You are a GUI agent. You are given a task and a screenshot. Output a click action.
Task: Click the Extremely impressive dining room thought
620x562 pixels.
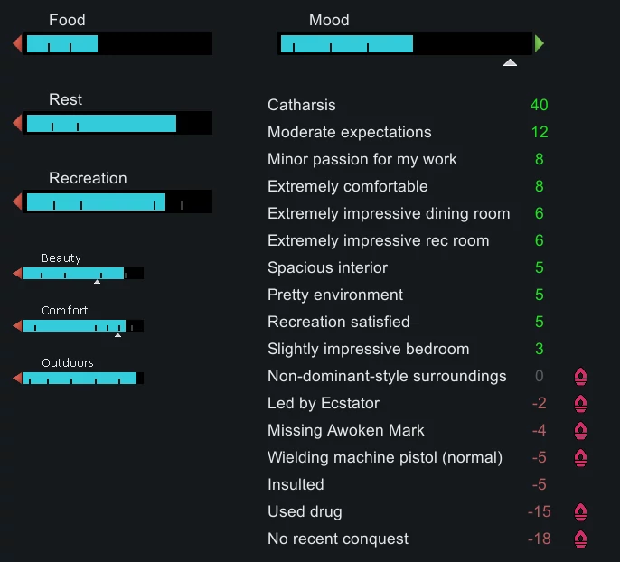click(389, 214)
